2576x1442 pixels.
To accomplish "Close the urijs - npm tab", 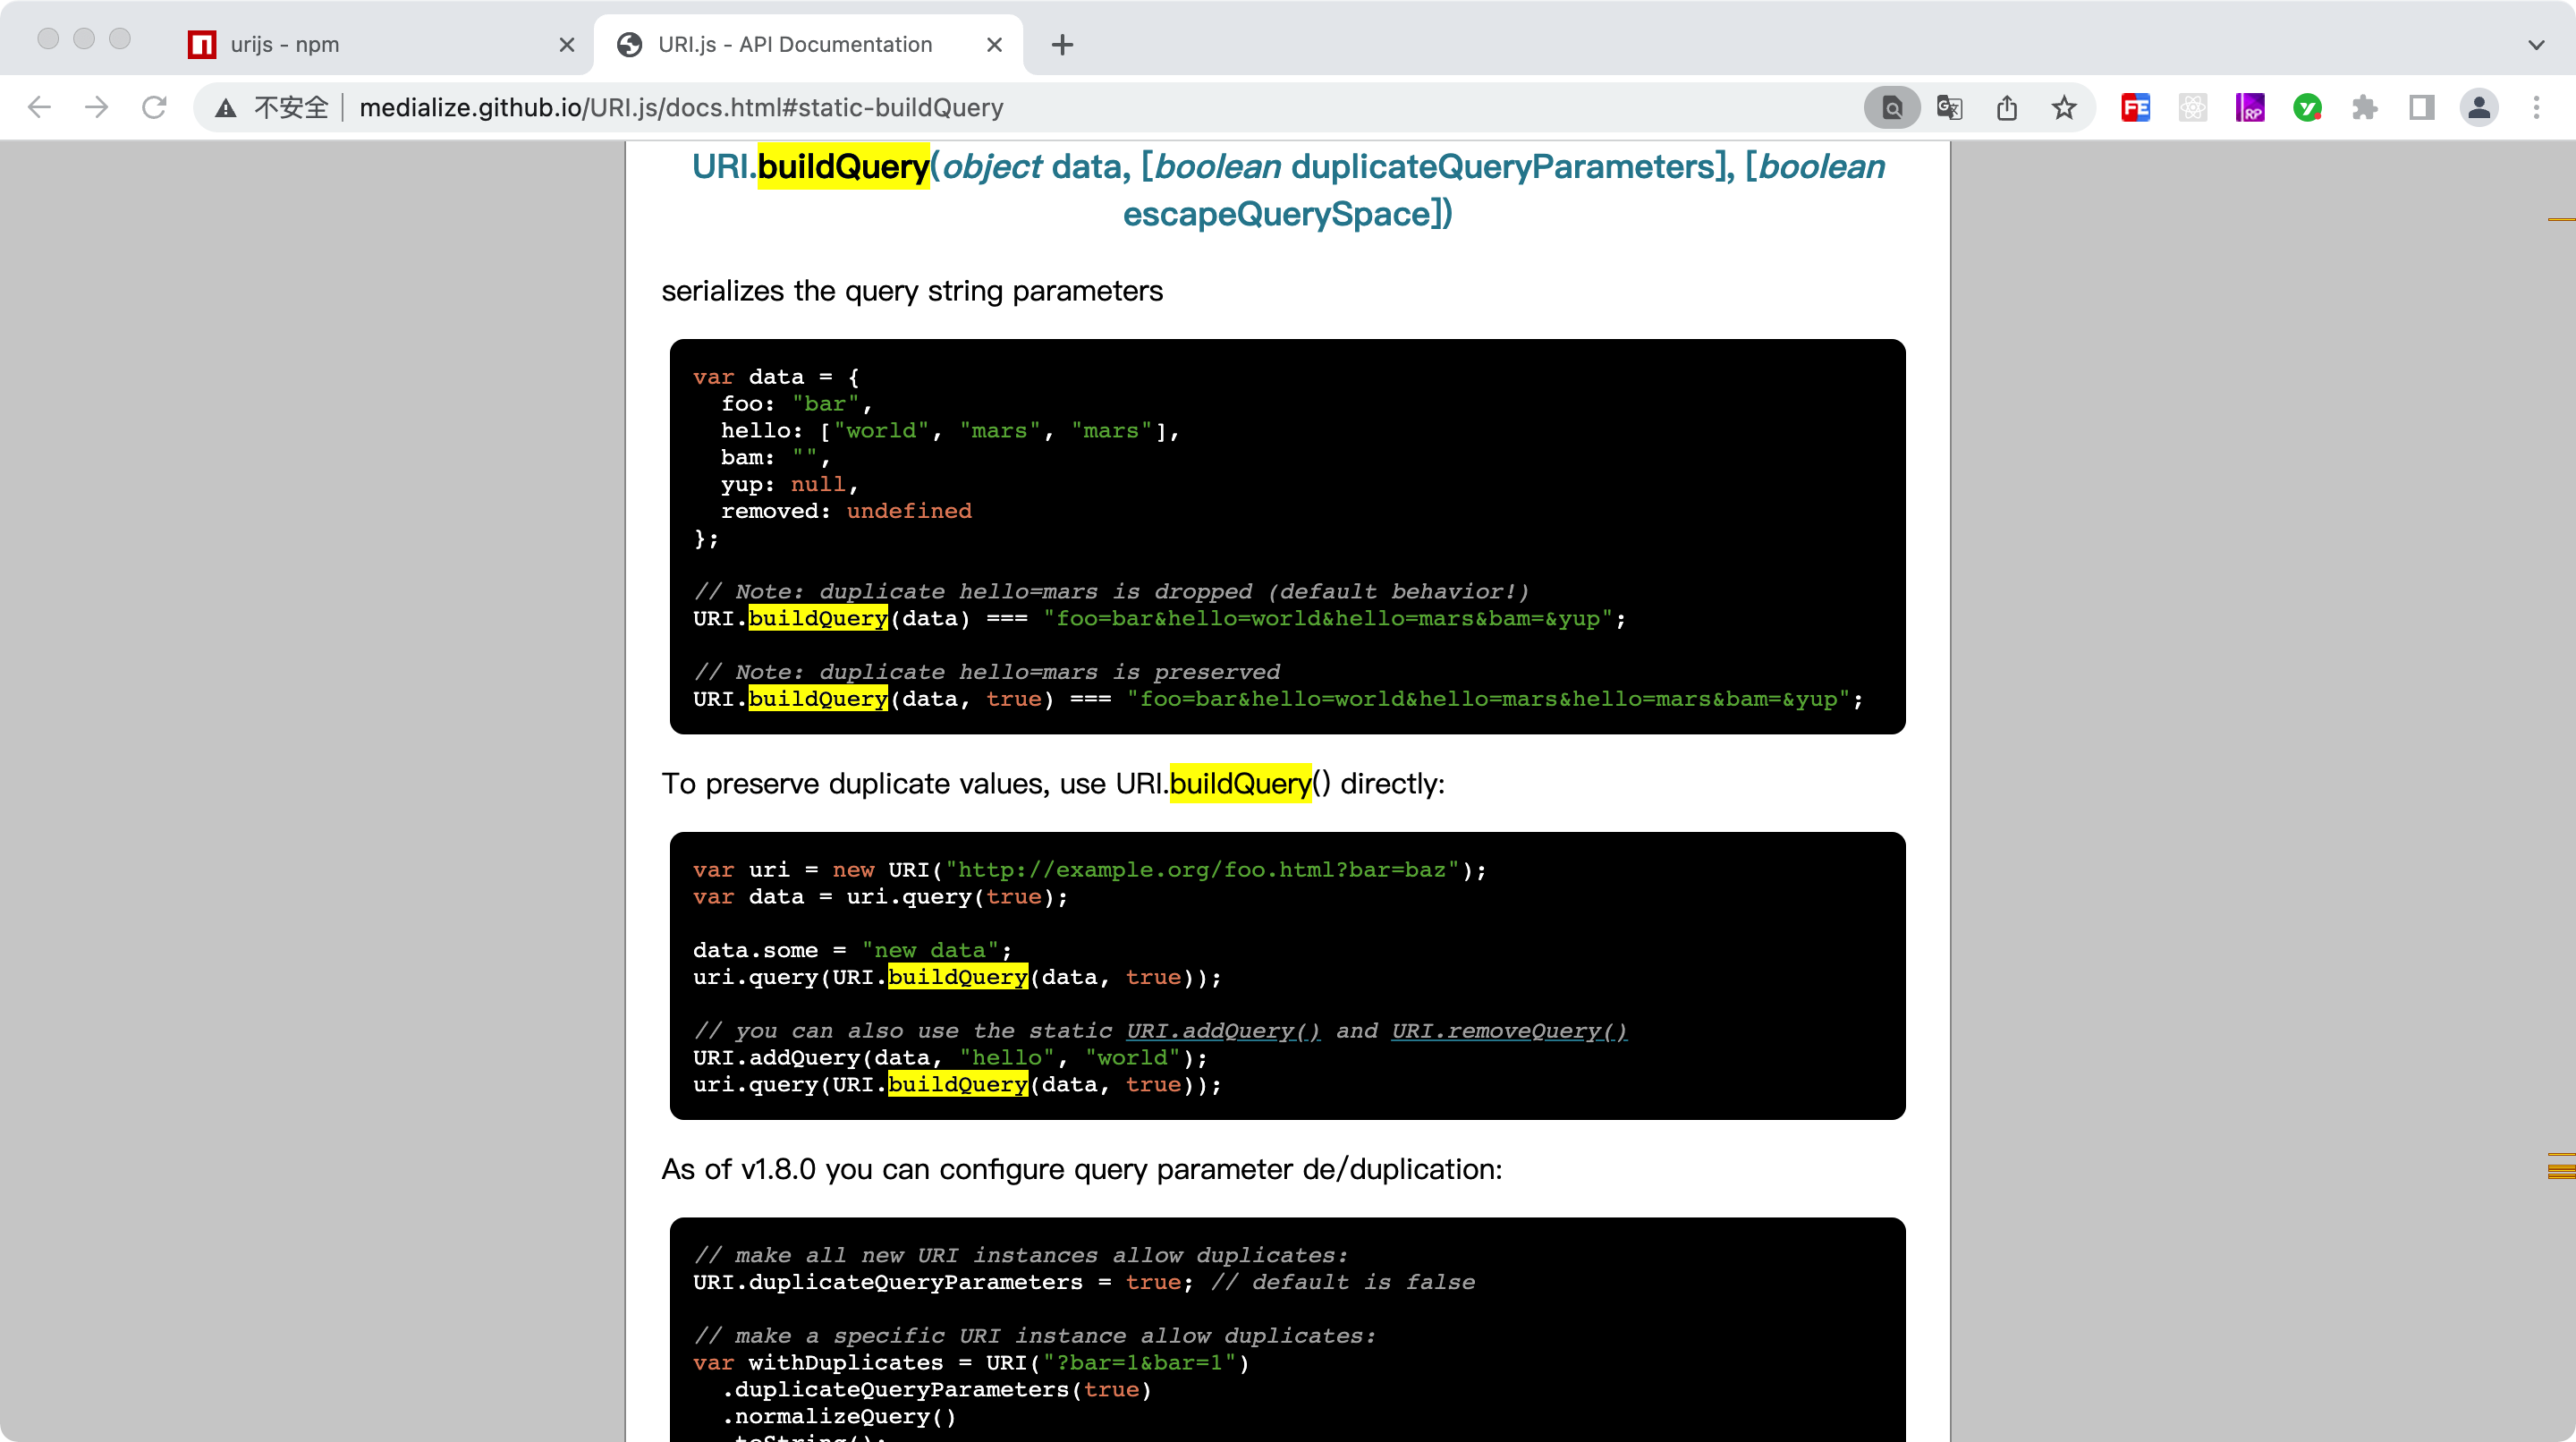I will click(x=566, y=44).
